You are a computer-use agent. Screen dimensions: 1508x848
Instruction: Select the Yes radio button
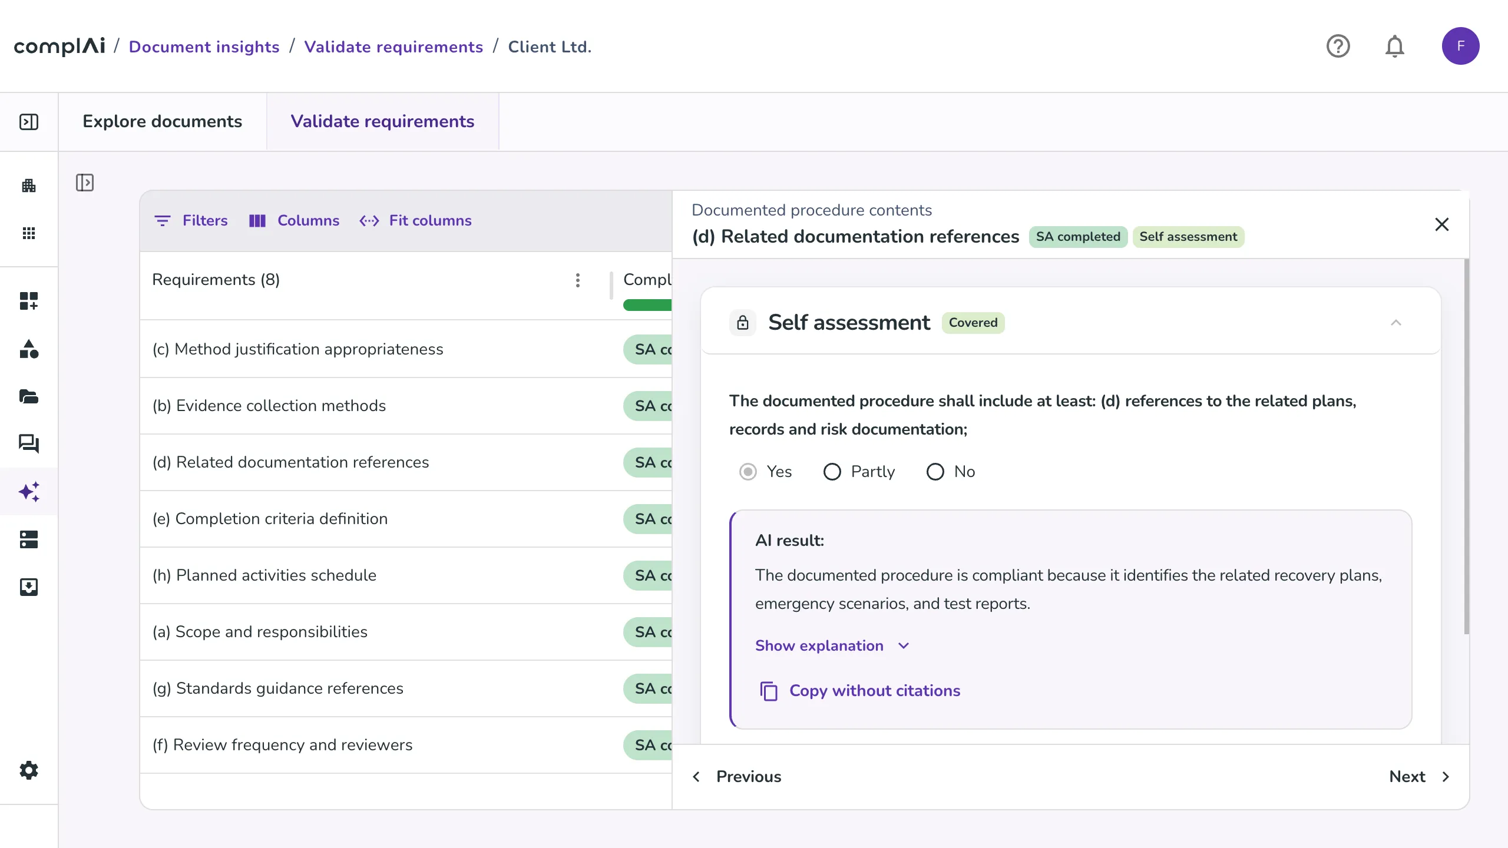point(748,472)
